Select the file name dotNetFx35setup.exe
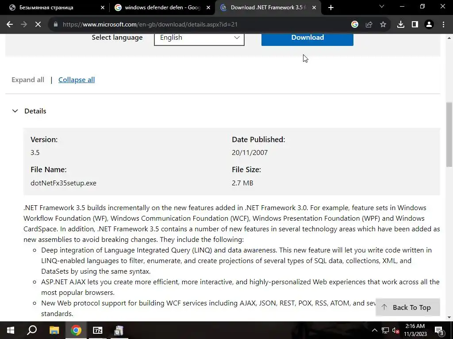The height and width of the screenshot is (339, 453). click(x=63, y=183)
